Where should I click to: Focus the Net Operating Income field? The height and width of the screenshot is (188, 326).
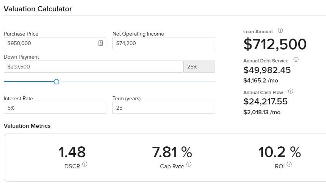163,43
